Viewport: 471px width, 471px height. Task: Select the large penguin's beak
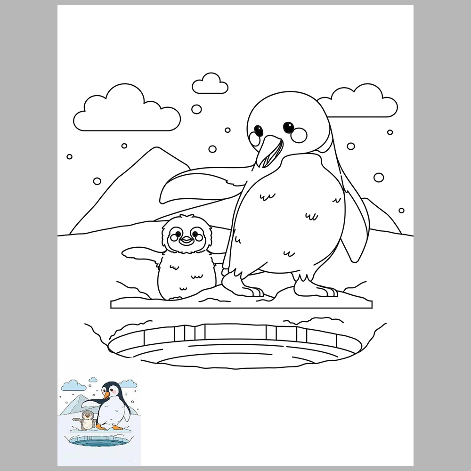(269, 151)
